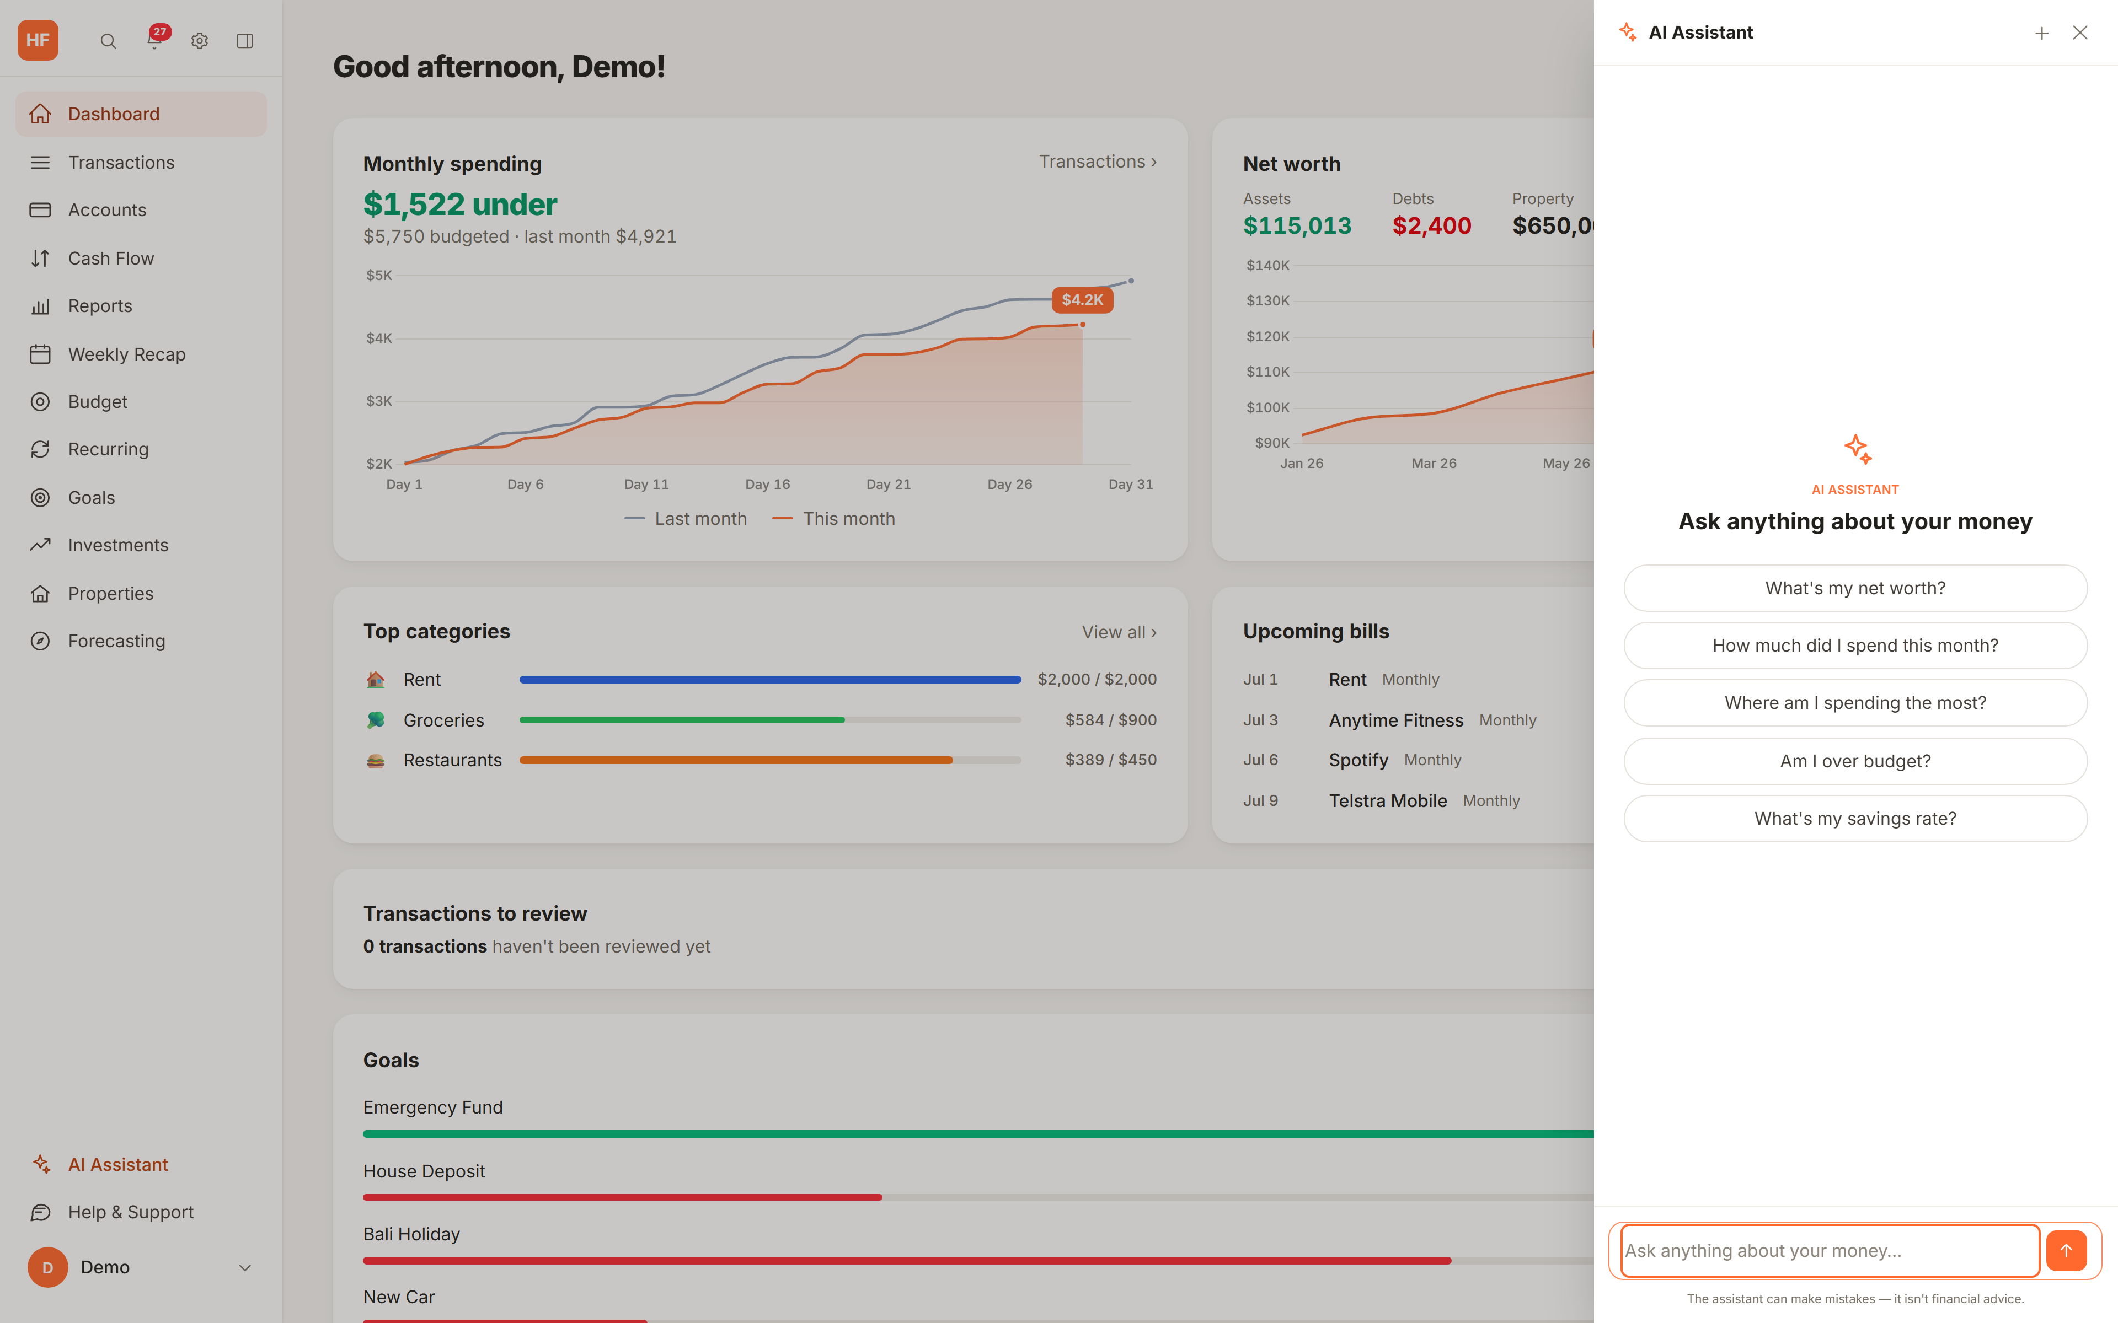The height and width of the screenshot is (1323, 2118).
Task: Close the AI Assistant panel
Action: [x=2080, y=33]
